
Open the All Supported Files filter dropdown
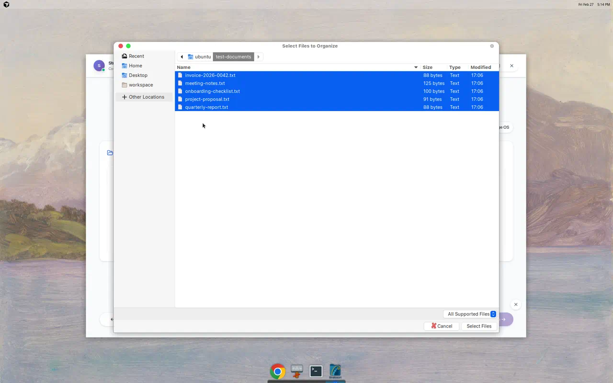click(x=470, y=314)
